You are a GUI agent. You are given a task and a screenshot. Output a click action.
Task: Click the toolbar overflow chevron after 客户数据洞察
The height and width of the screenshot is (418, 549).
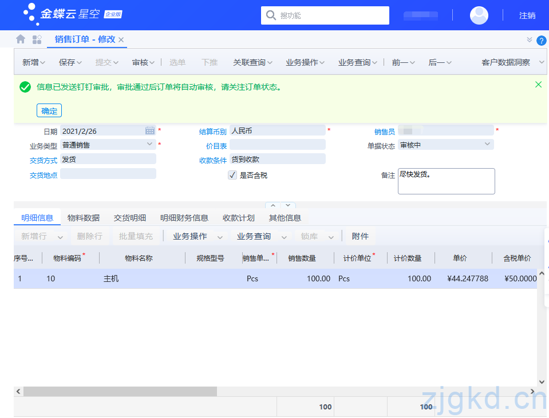coord(542,62)
